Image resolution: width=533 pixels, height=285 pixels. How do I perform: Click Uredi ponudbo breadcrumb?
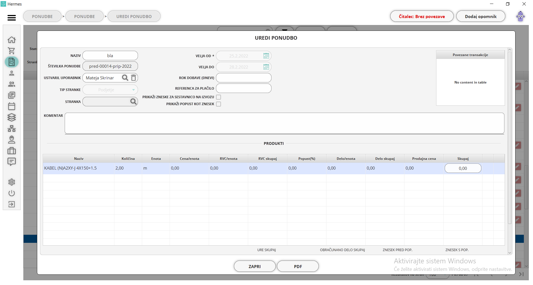pyautogui.click(x=134, y=16)
